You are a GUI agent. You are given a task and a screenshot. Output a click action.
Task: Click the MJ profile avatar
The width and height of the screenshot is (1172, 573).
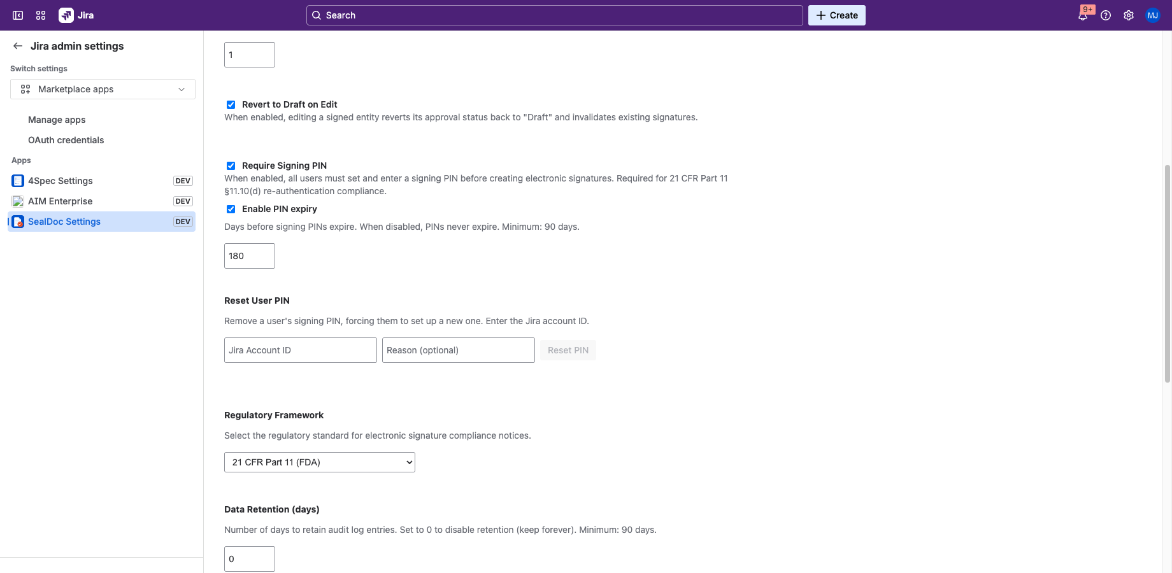tap(1153, 15)
